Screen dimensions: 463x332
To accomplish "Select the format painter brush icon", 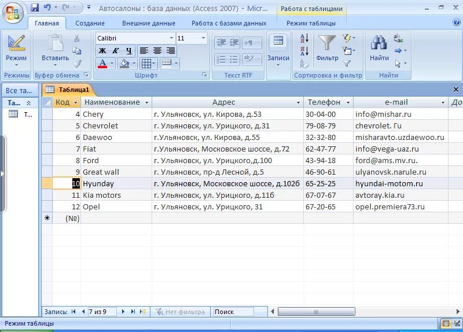I will tap(78, 64).
